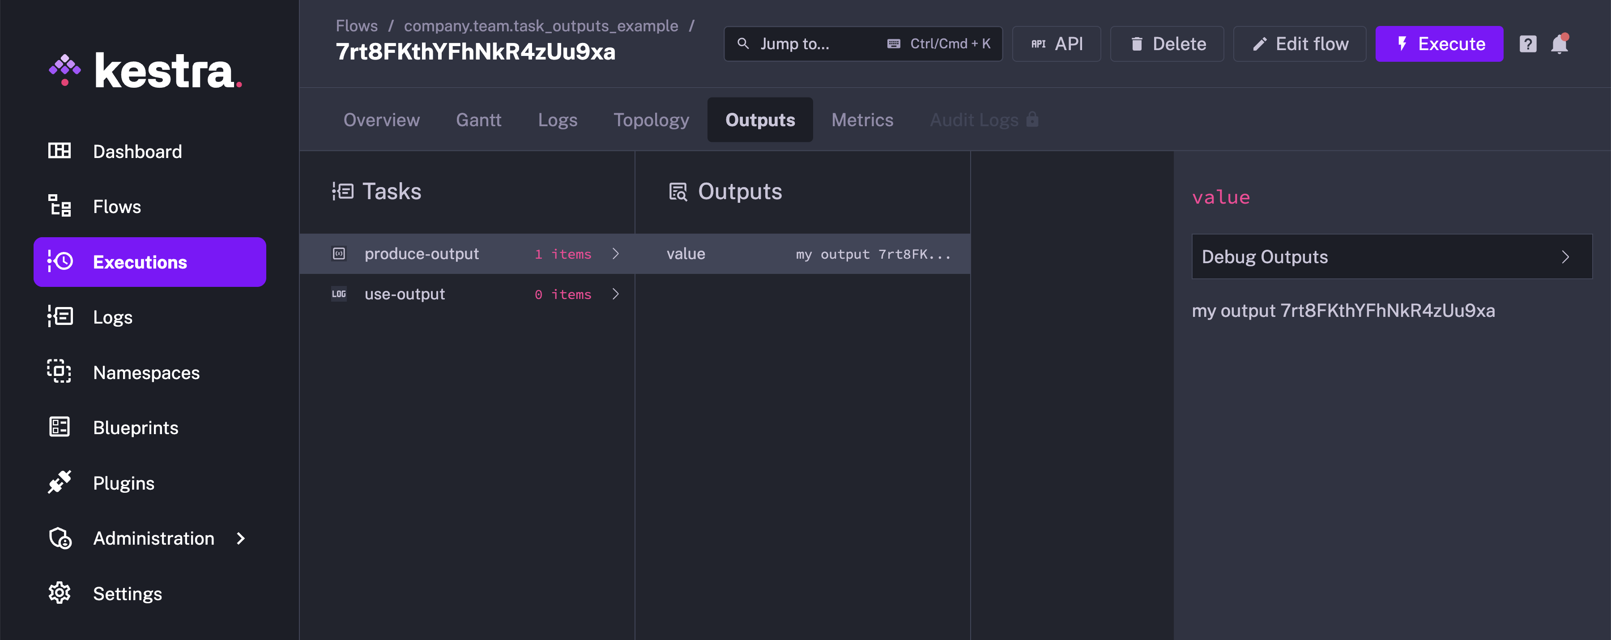The height and width of the screenshot is (640, 1611).
Task: Expand the produce-output task items
Action: point(616,253)
